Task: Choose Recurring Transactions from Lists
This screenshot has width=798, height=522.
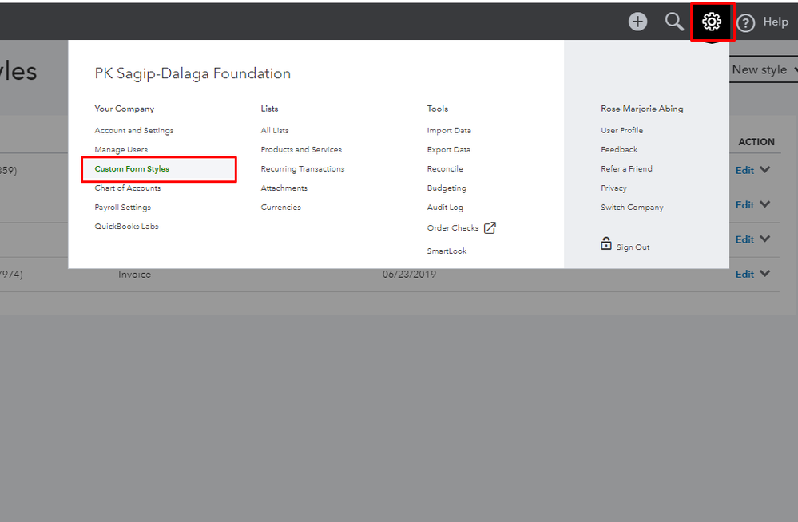Action: (302, 169)
